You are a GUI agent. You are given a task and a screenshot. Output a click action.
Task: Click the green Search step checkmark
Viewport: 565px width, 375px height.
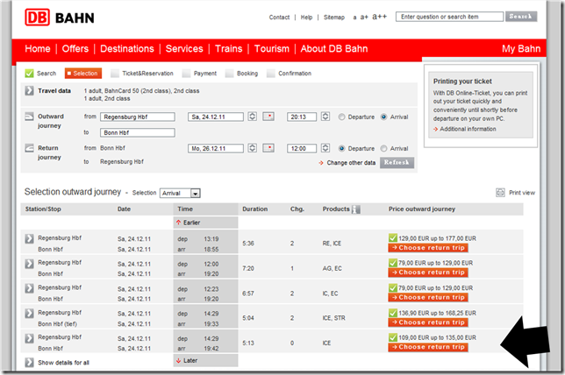point(29,74)
